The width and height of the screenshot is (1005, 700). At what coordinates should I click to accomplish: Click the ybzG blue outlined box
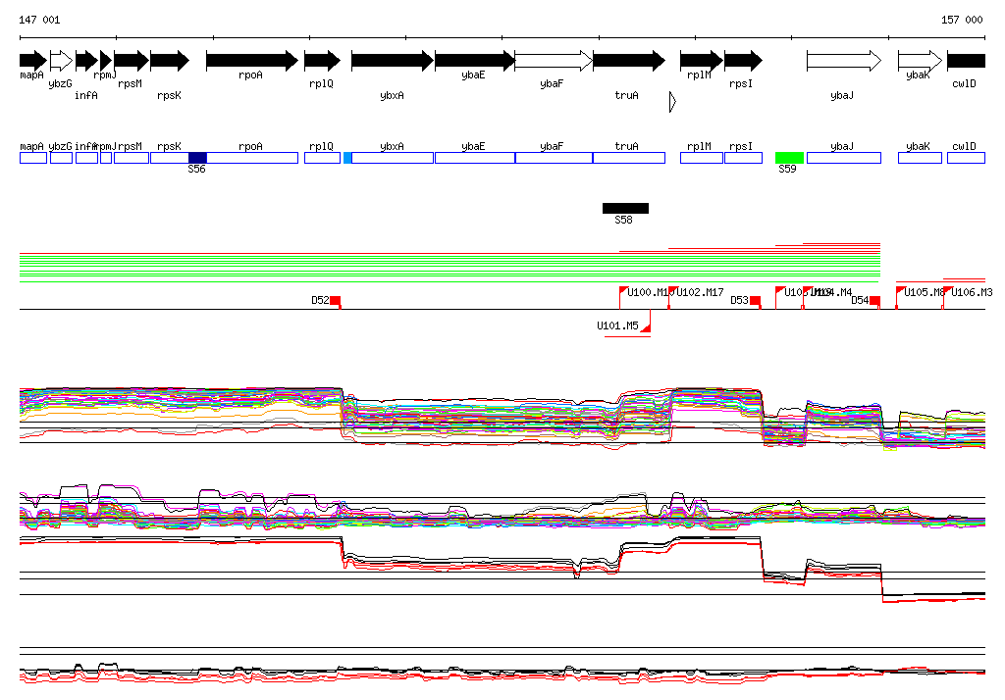pyautogui.click(x=62, y=158)
